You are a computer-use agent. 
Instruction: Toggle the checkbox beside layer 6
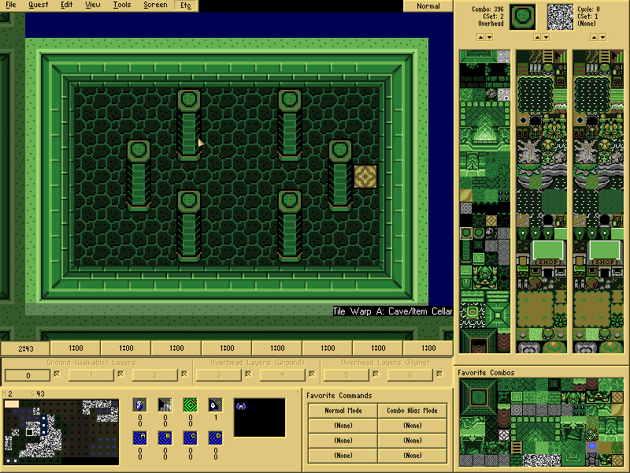click(x=439, y=374)
